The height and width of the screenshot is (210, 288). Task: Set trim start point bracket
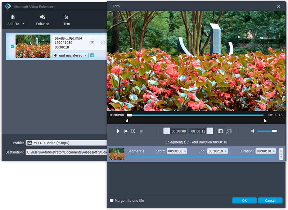pyautogui.click(x=167, y=131)
